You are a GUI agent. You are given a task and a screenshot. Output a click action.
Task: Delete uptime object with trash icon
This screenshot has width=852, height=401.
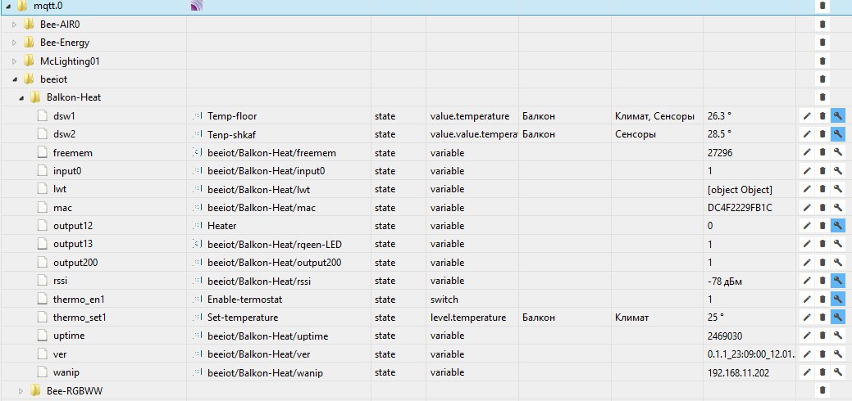[x=822, y=336]
